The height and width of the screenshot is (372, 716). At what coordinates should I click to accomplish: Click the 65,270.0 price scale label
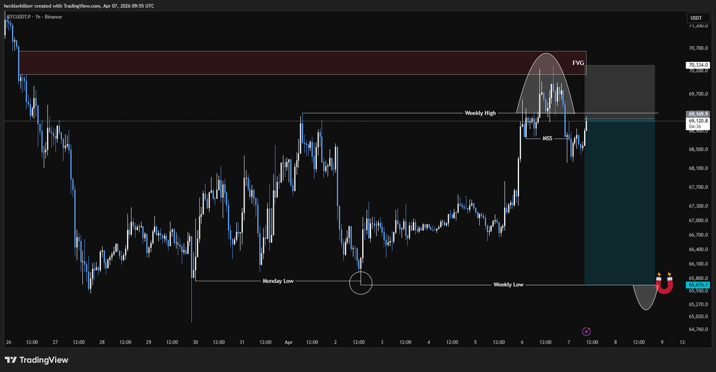pos(698,303)
